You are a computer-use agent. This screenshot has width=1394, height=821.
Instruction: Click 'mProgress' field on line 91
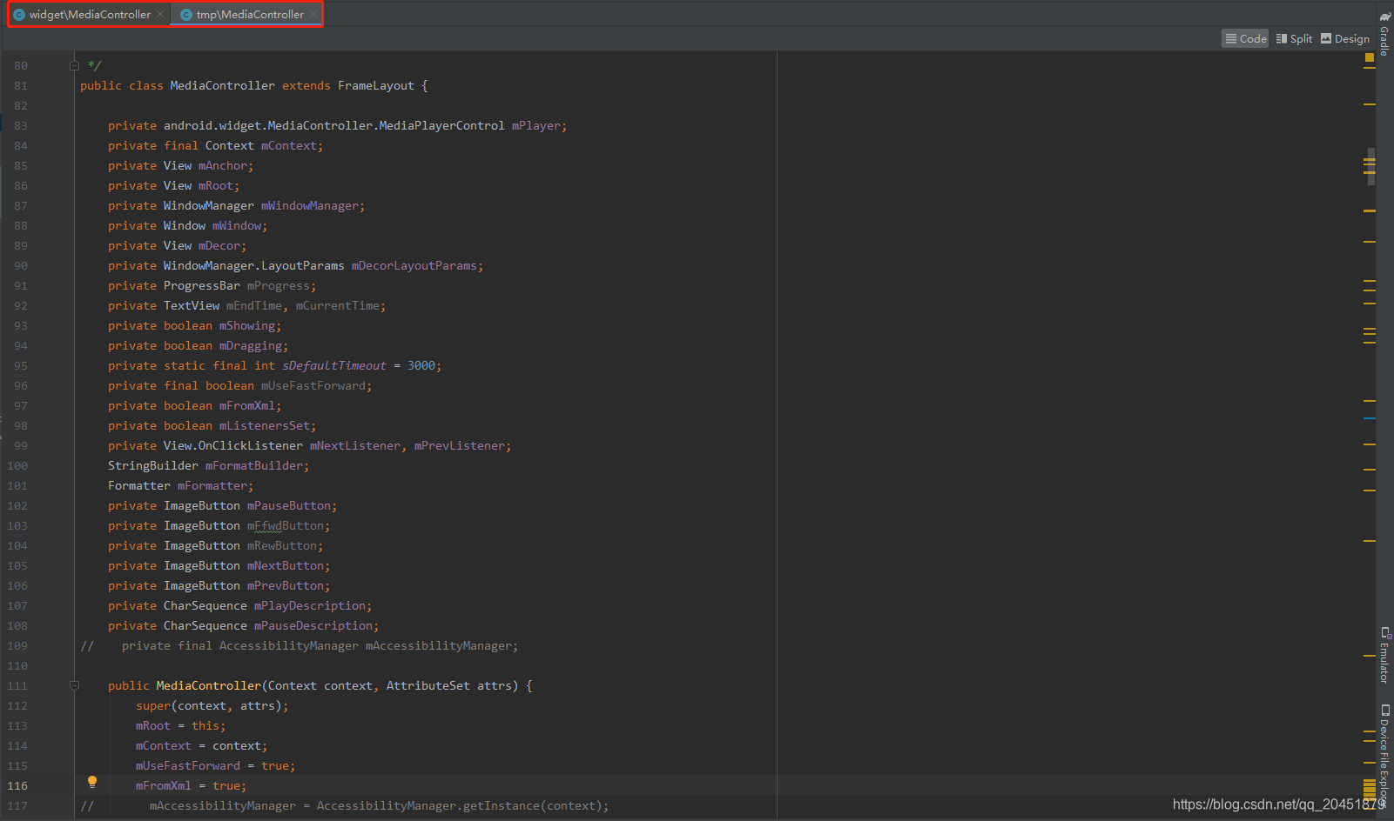278,285
